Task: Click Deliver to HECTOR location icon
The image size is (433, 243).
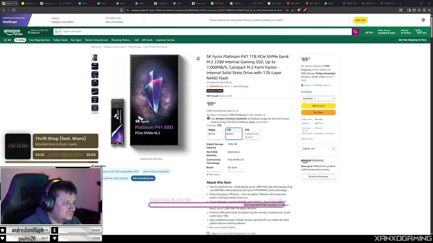Action: [29, 32]
